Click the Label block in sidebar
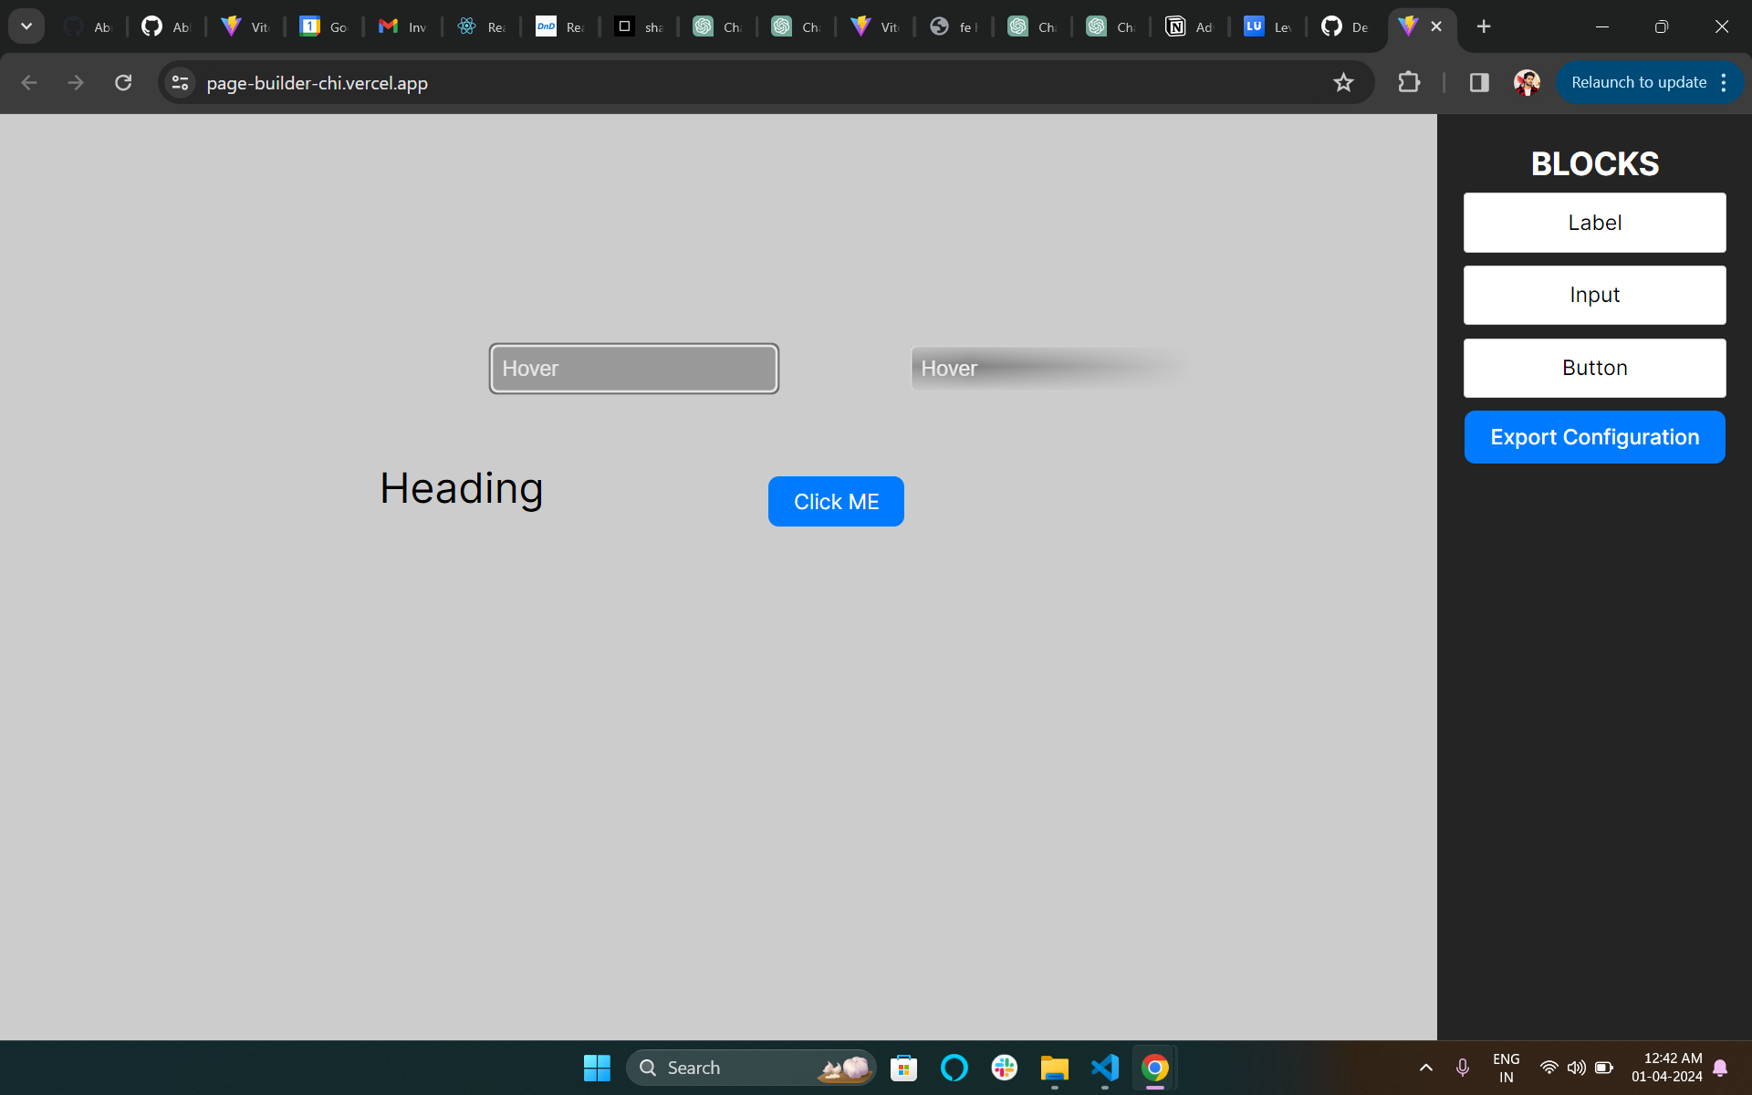This screenshot has height=1095, width=1752. [x=1594, y=222]
